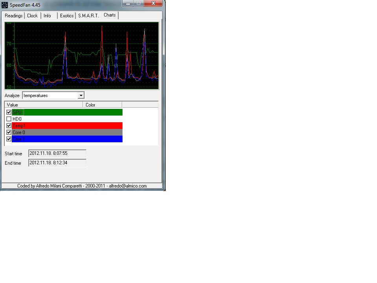Switch to the Readings tab
Screen dimensions: 377x283
click(13, 16)
